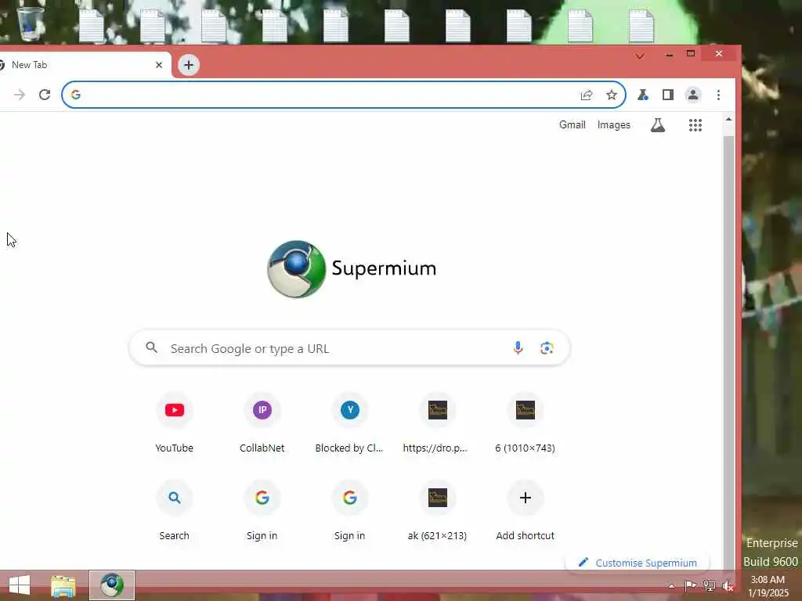The image size is (802, 601).
Task: Open the three-dot browser menu
Action: (x=719, y=95)
